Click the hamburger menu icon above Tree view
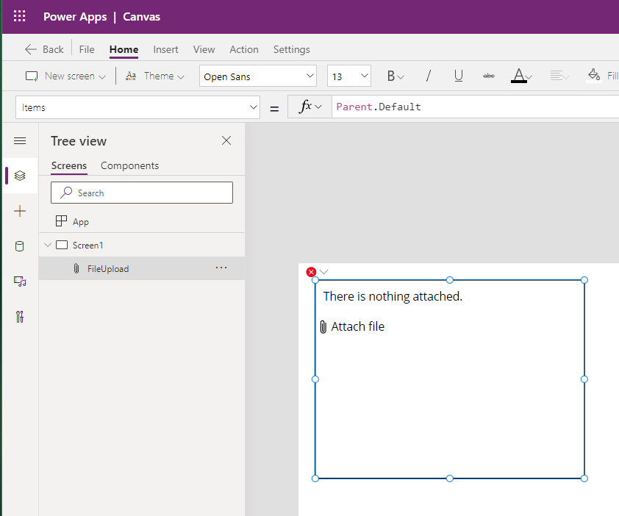Screen dimensions: 619x516 coord(20,140)
